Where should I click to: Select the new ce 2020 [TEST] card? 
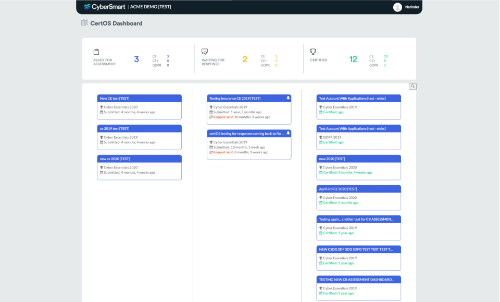(x=140, y=167)
